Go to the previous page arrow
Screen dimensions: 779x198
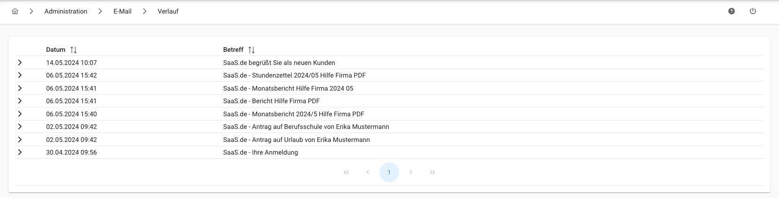tap(368, 172)
